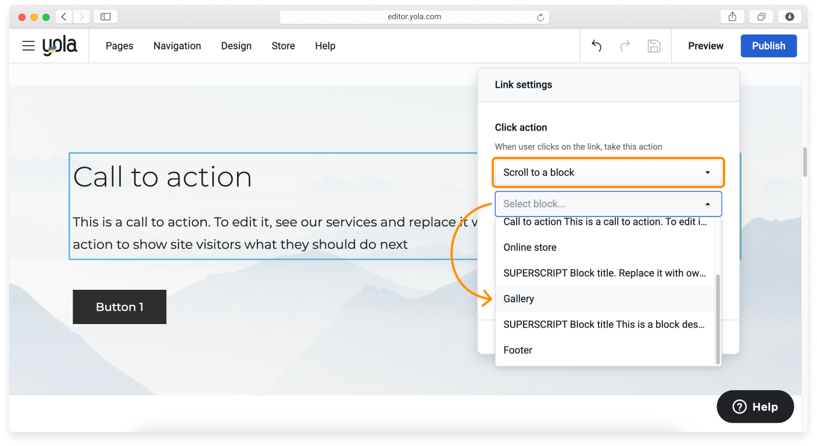Open the Pages menu

coord(119,46)
